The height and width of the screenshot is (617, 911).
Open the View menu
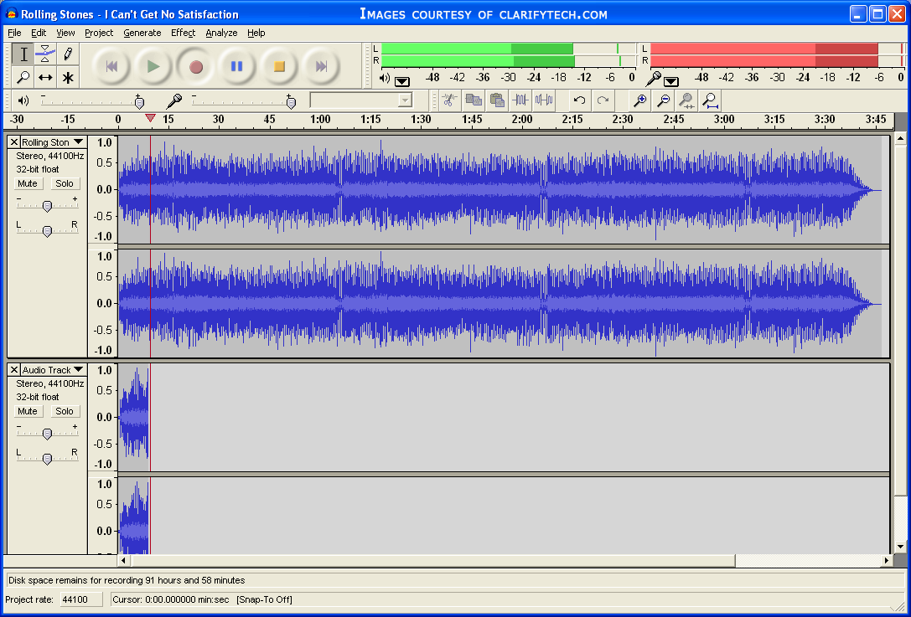click(x=65, y=33)
